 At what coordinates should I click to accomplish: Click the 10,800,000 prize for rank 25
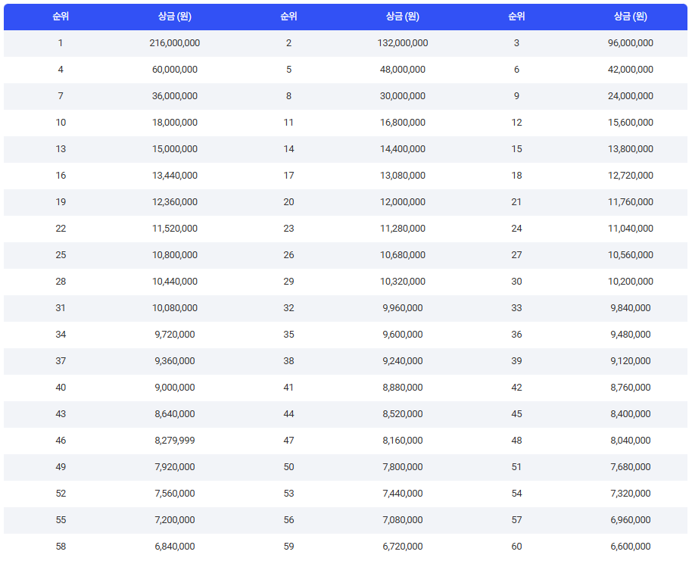pos(175,255)
